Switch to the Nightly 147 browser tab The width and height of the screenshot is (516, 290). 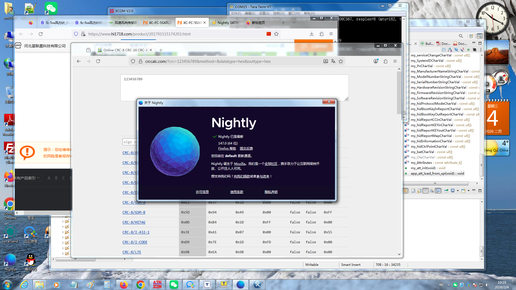226,23
